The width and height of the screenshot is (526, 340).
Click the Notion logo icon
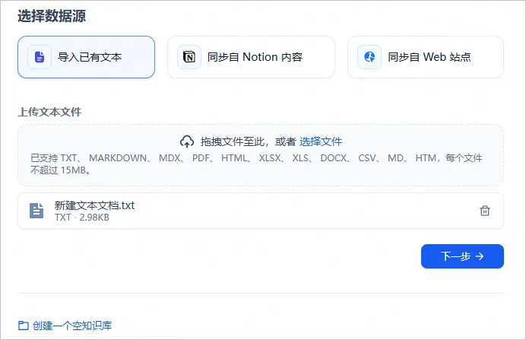click(189, 57)
